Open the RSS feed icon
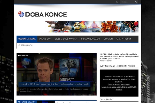This screenshot has width=155, height=103. (117, 2)
